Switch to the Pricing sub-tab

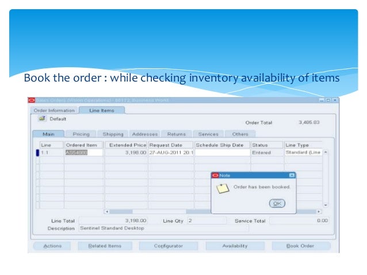[x=81, y=134]
